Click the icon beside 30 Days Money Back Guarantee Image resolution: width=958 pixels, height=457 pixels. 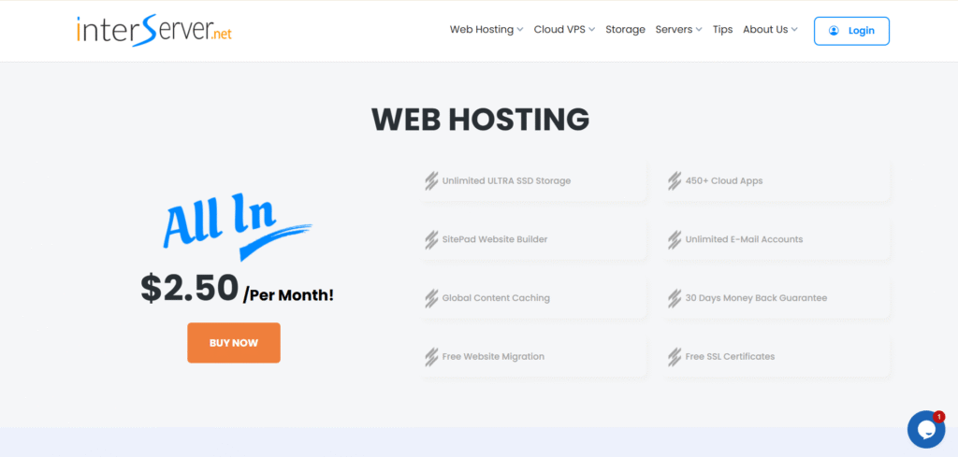(x=674, y=298)
